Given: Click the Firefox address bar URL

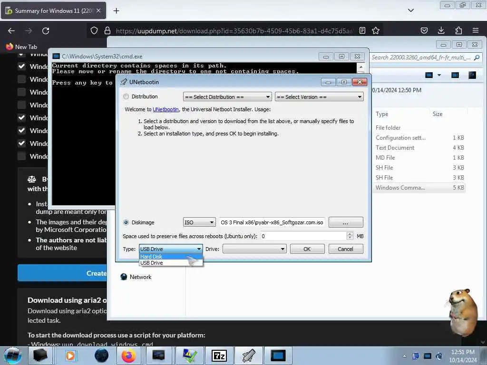Looking at the screenshot, I should click(234, 31).
